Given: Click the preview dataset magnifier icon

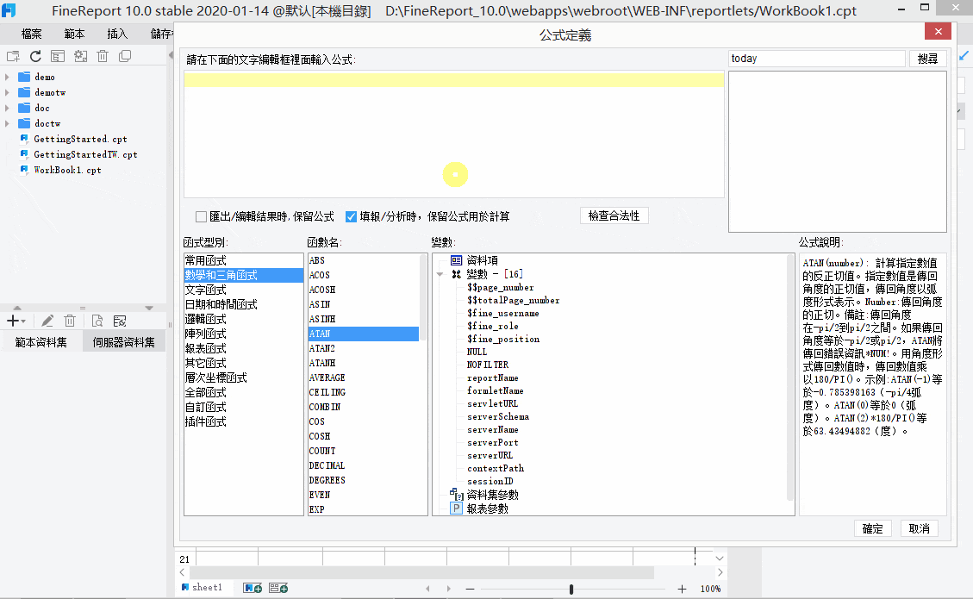Looking at the screenshot, I should click(x=97, y=321).
